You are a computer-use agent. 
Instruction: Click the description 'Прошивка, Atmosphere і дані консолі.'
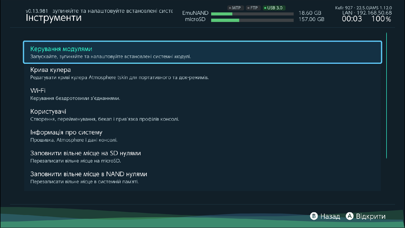74,140
